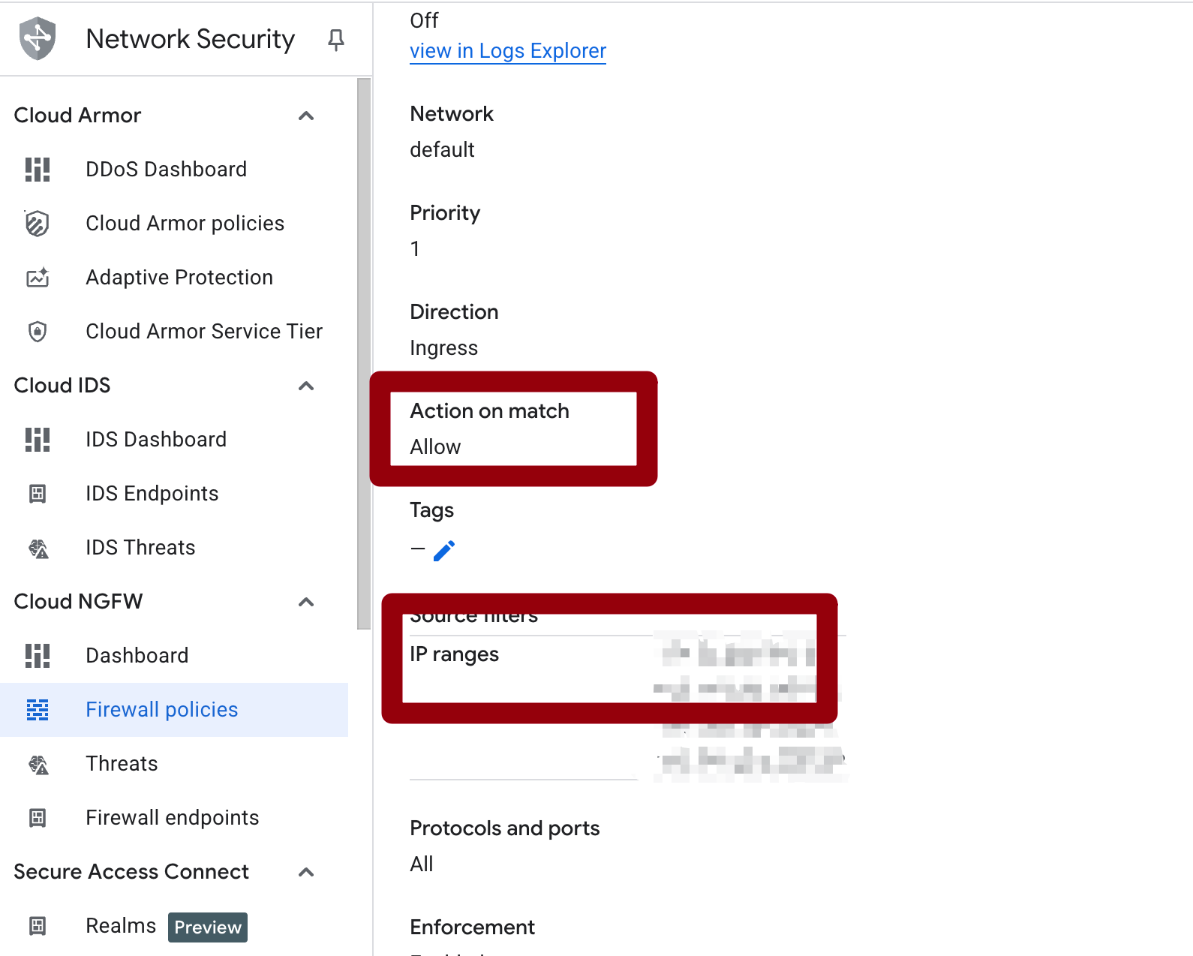Click the view in Logs Explorer link
Screen dimensions: 1193x956
[508, 51]
